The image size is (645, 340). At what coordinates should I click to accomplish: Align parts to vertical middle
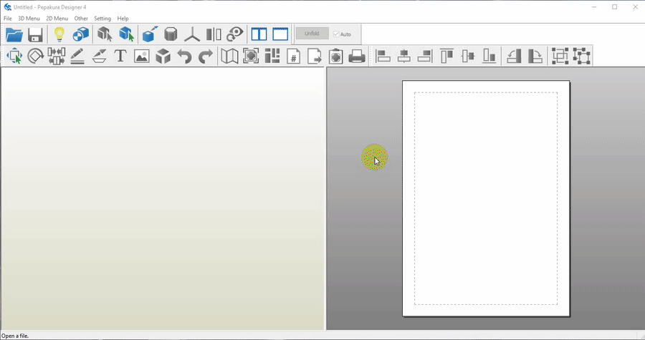(x=468, y=56)
